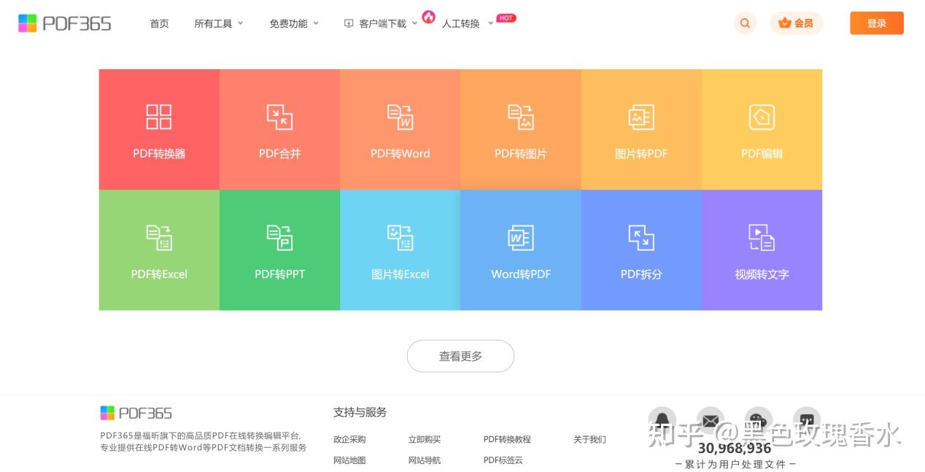
Task: Click the PDF转图片 tile label
Action: [x=521, y=154]
